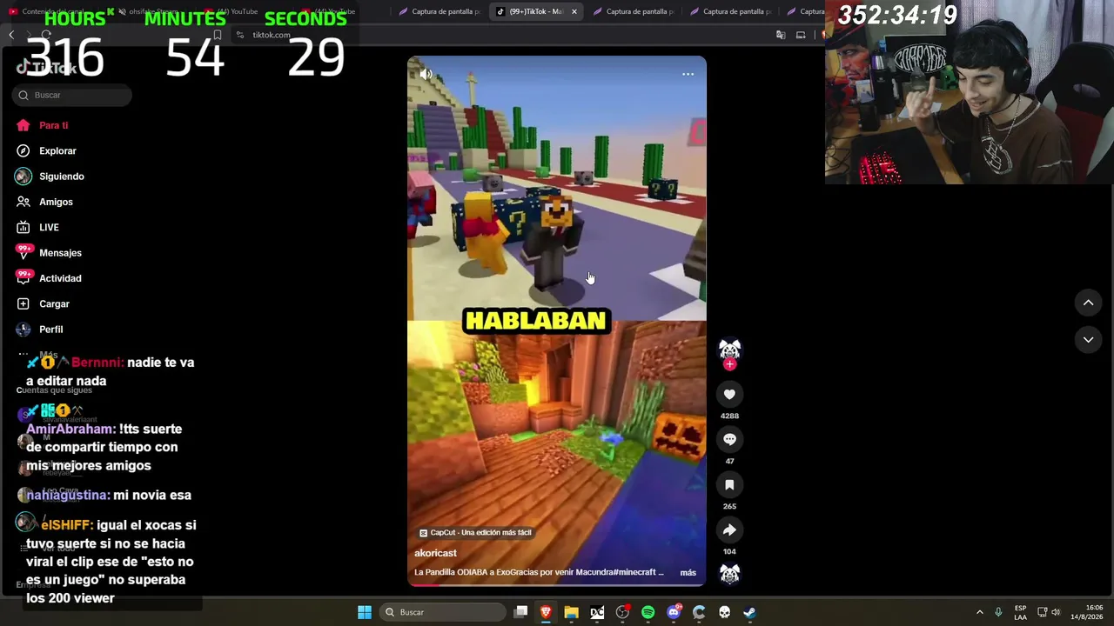The width and height of the screenshot is (1114, 626).
Task: Expand the video caption with 'más'
Action: tap(688, 573)
